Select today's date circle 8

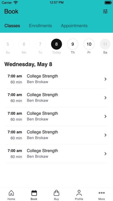click(x=56, y=44)
